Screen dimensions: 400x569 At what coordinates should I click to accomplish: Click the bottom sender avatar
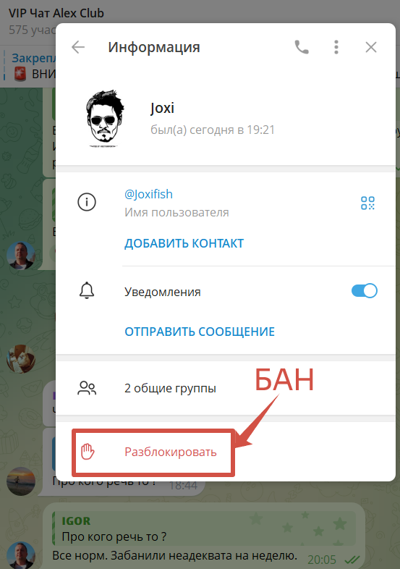tap(21, 555)
